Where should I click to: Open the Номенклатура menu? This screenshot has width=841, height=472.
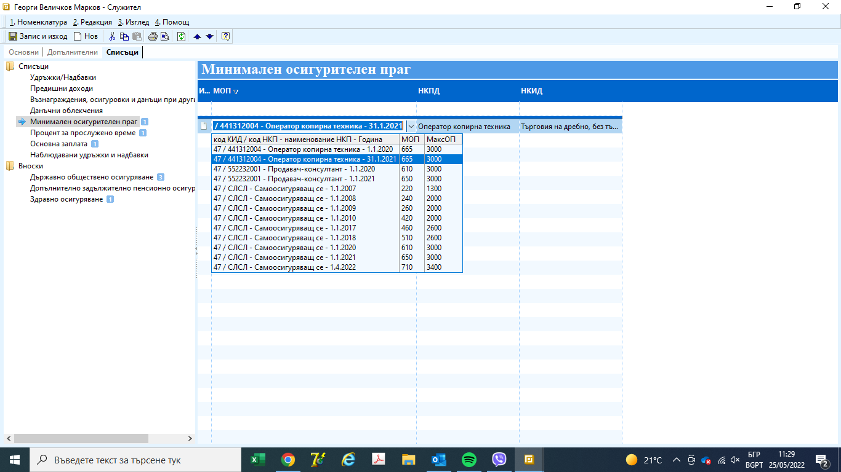pyautogui.click(x=38, y=22)
